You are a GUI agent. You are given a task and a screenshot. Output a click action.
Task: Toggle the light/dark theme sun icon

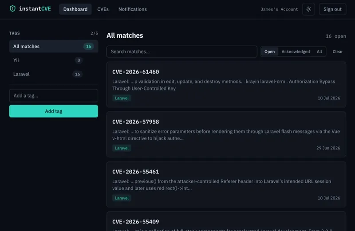308,9
